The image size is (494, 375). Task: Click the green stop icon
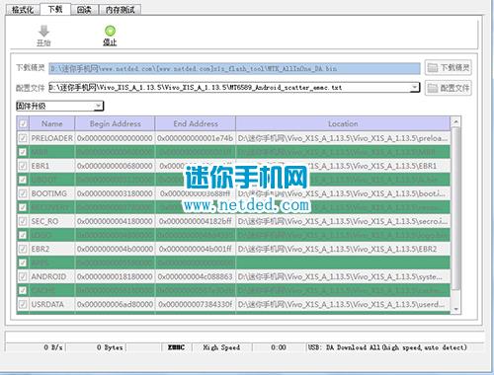tap(110, 31)
